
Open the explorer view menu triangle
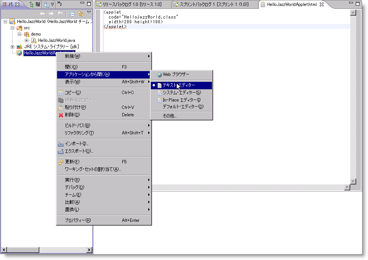coord(89,12)
